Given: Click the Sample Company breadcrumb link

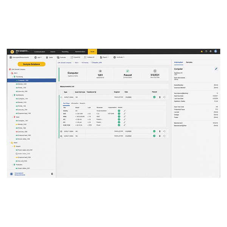Looking at the screenshot, I should pos(65,63).
